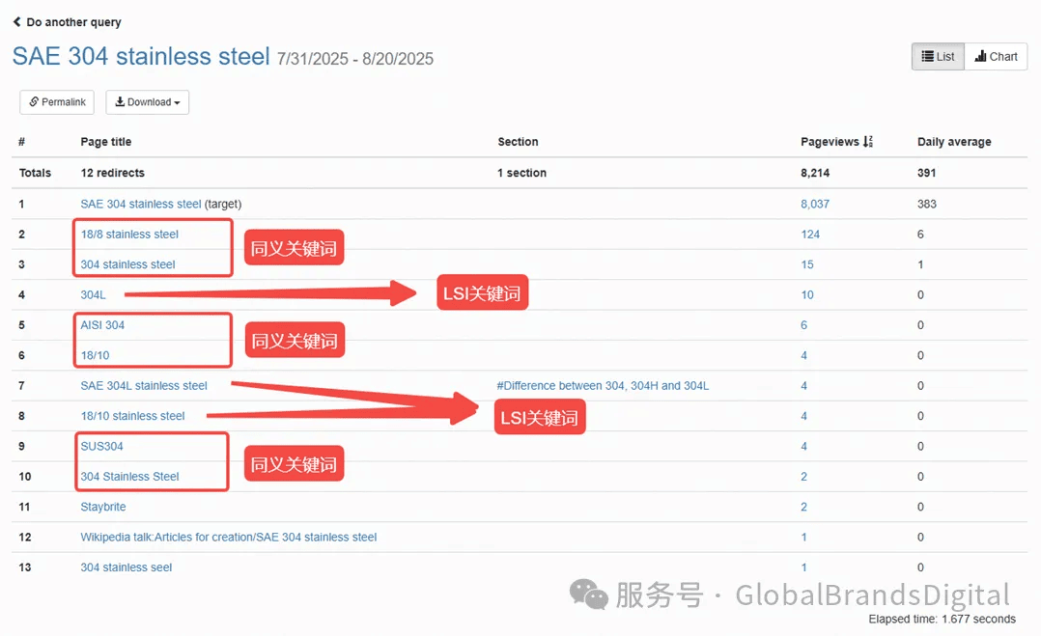Open the 18/10 redirect link in row 6
This screenshot has height=636, width=1041.
[x=95, y=355]
